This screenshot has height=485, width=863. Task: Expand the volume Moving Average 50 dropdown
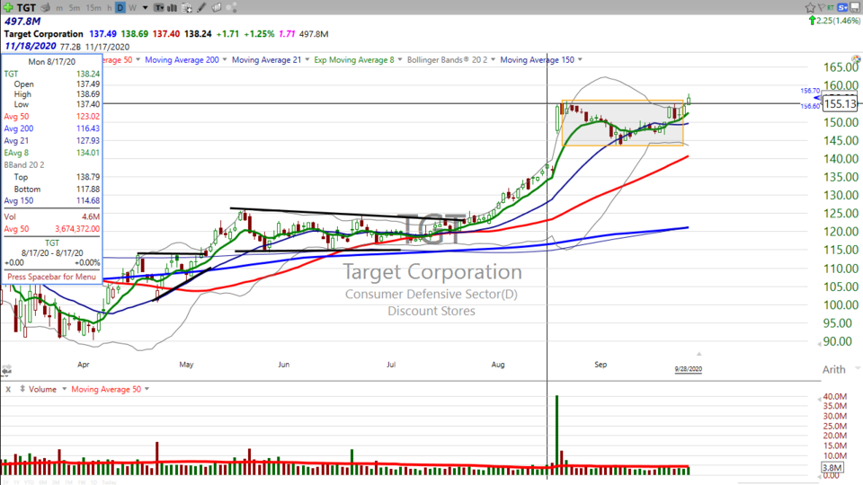(147, 389)
